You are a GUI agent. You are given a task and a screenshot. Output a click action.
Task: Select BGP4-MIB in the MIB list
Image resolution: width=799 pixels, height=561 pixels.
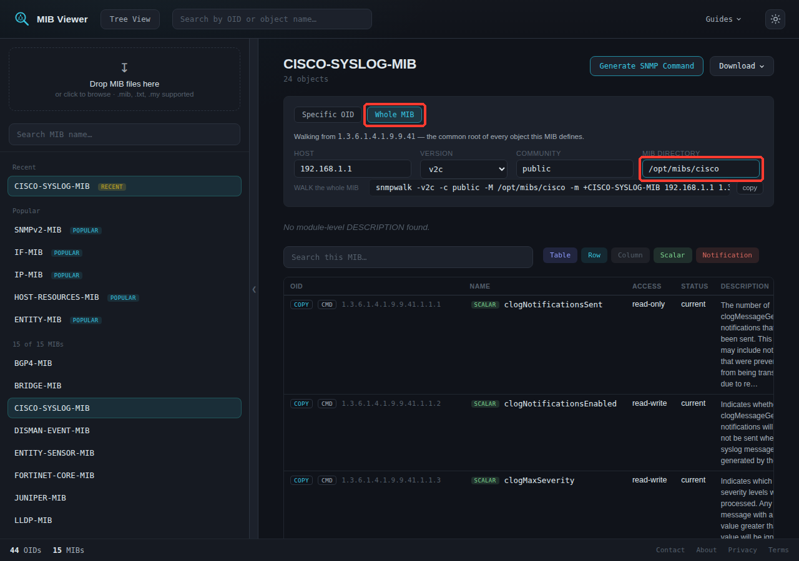[124, 363]
